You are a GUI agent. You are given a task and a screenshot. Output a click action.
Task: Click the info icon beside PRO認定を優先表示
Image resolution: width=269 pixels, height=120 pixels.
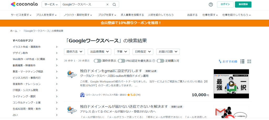tap(154, 61)
